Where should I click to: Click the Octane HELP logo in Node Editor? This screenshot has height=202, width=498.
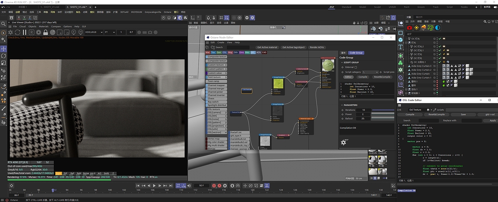pyautogui.click(x=345, y=142)
